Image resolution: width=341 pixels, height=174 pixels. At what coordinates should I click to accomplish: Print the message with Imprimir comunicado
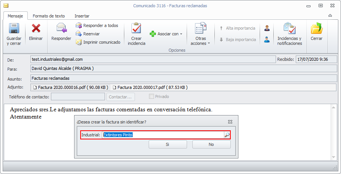click(102, 42)
